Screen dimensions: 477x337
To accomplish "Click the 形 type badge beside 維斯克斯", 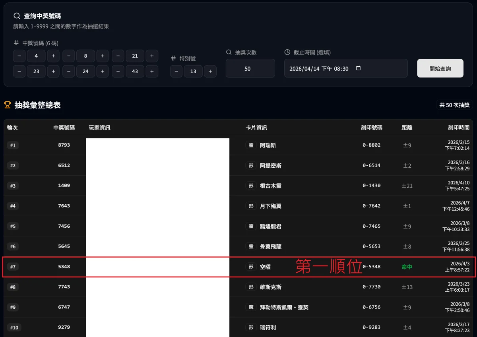I will 251,287.
